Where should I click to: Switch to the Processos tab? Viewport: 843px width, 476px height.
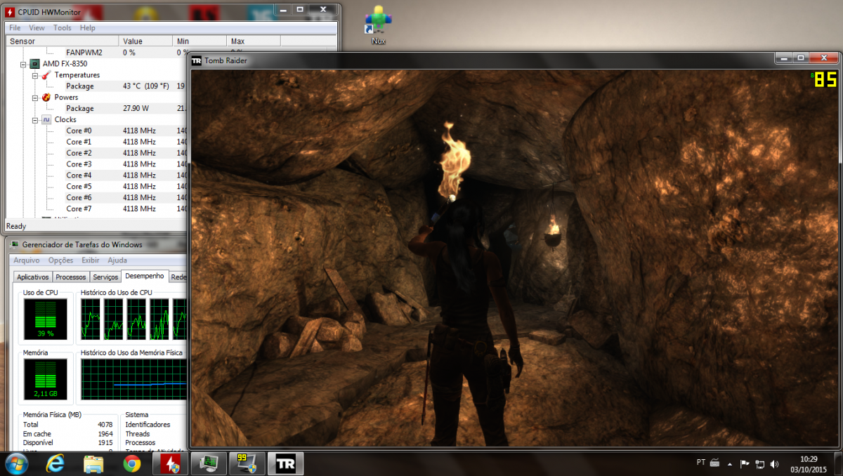tap(71, 277)
